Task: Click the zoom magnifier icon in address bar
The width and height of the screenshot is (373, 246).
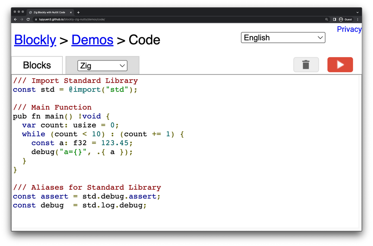Action: coord(326,19)
